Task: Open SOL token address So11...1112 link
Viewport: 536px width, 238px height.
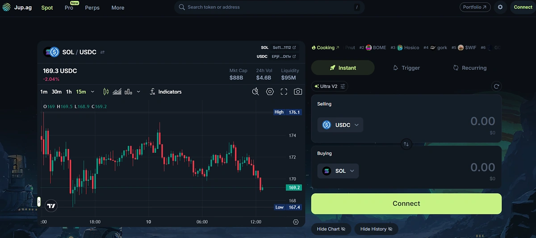Action: coord(285,47)
